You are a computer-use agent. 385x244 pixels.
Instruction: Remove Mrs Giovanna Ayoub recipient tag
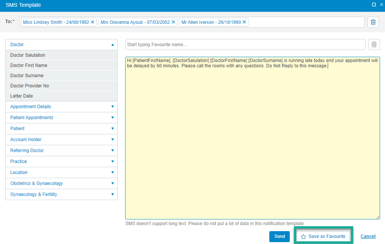coord(173,22)
